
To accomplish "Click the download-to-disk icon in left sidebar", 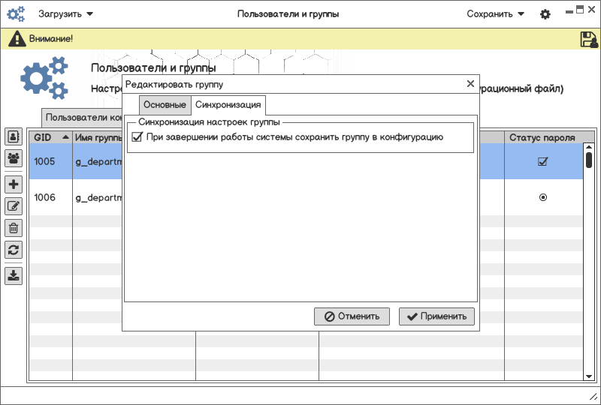I will point(14,275).
